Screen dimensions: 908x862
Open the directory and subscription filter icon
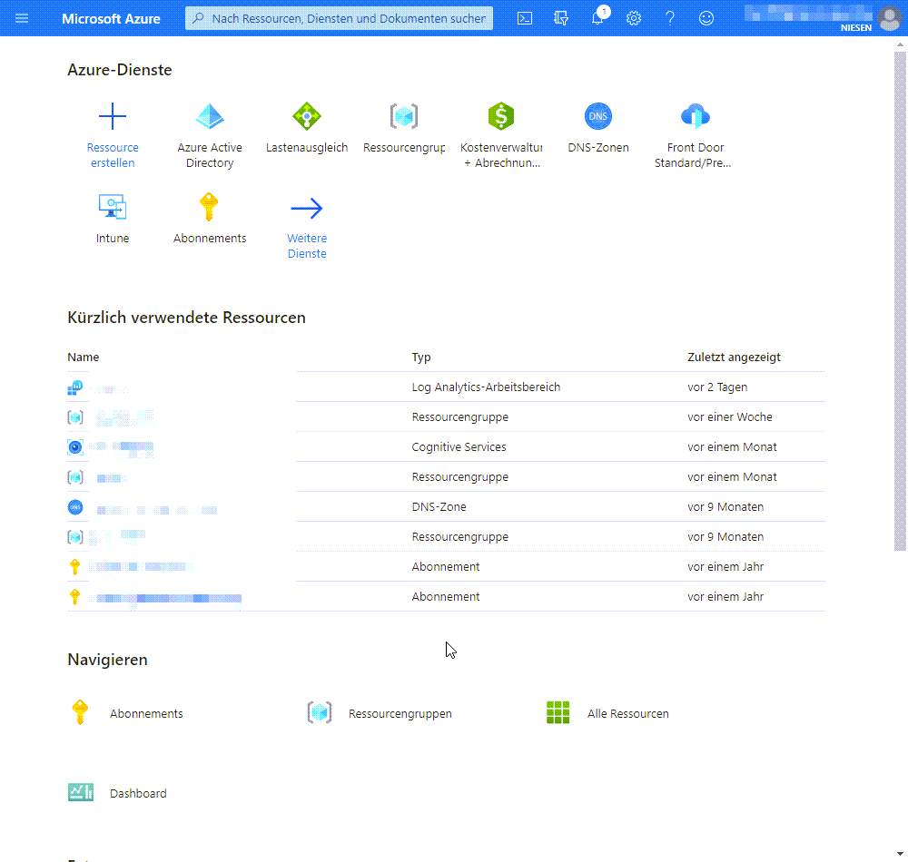(561, 18)
